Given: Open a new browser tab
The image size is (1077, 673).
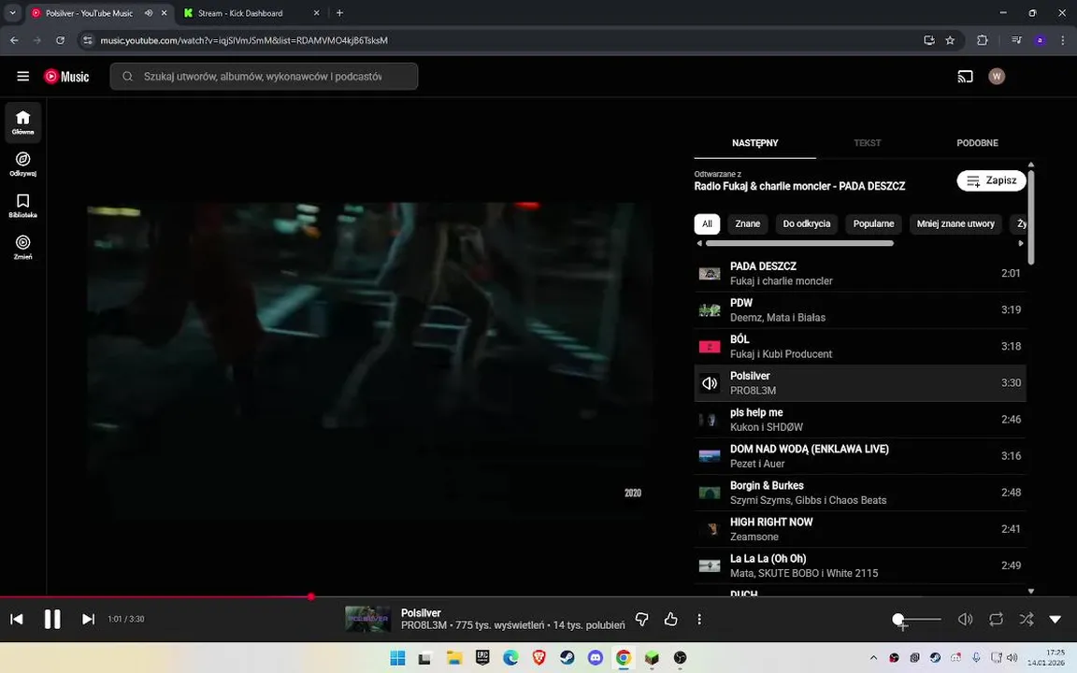Looking at the screenshot, I should tap(339, 13).
